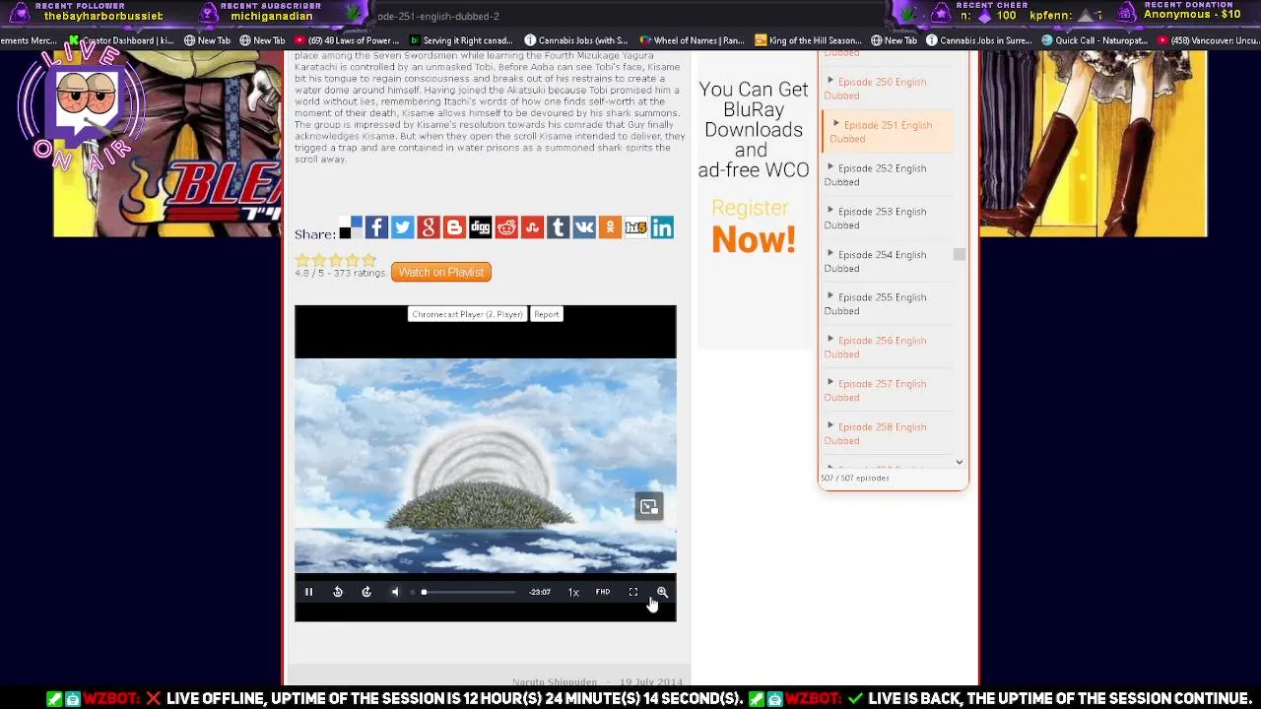Open the FHD quality selector
Viewport: 1261px width, 709px height.
[x=603, y=592]
